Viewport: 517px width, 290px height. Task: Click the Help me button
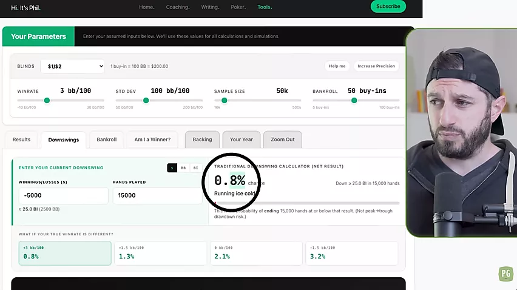[337, 66]
